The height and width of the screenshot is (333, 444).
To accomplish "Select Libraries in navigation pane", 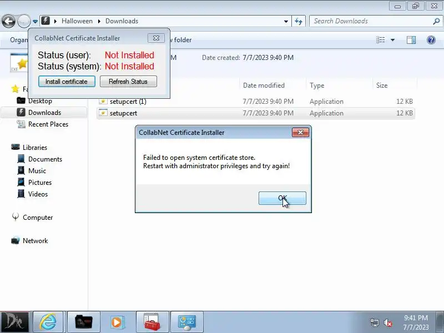I will click(x=35, y=147).
